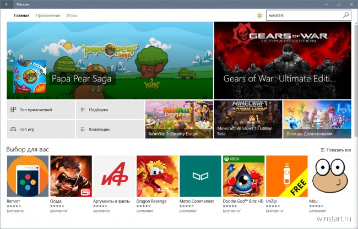358x229 pixels.
Task: Click the Papa Pear Saga app icon
Action: 30,77
